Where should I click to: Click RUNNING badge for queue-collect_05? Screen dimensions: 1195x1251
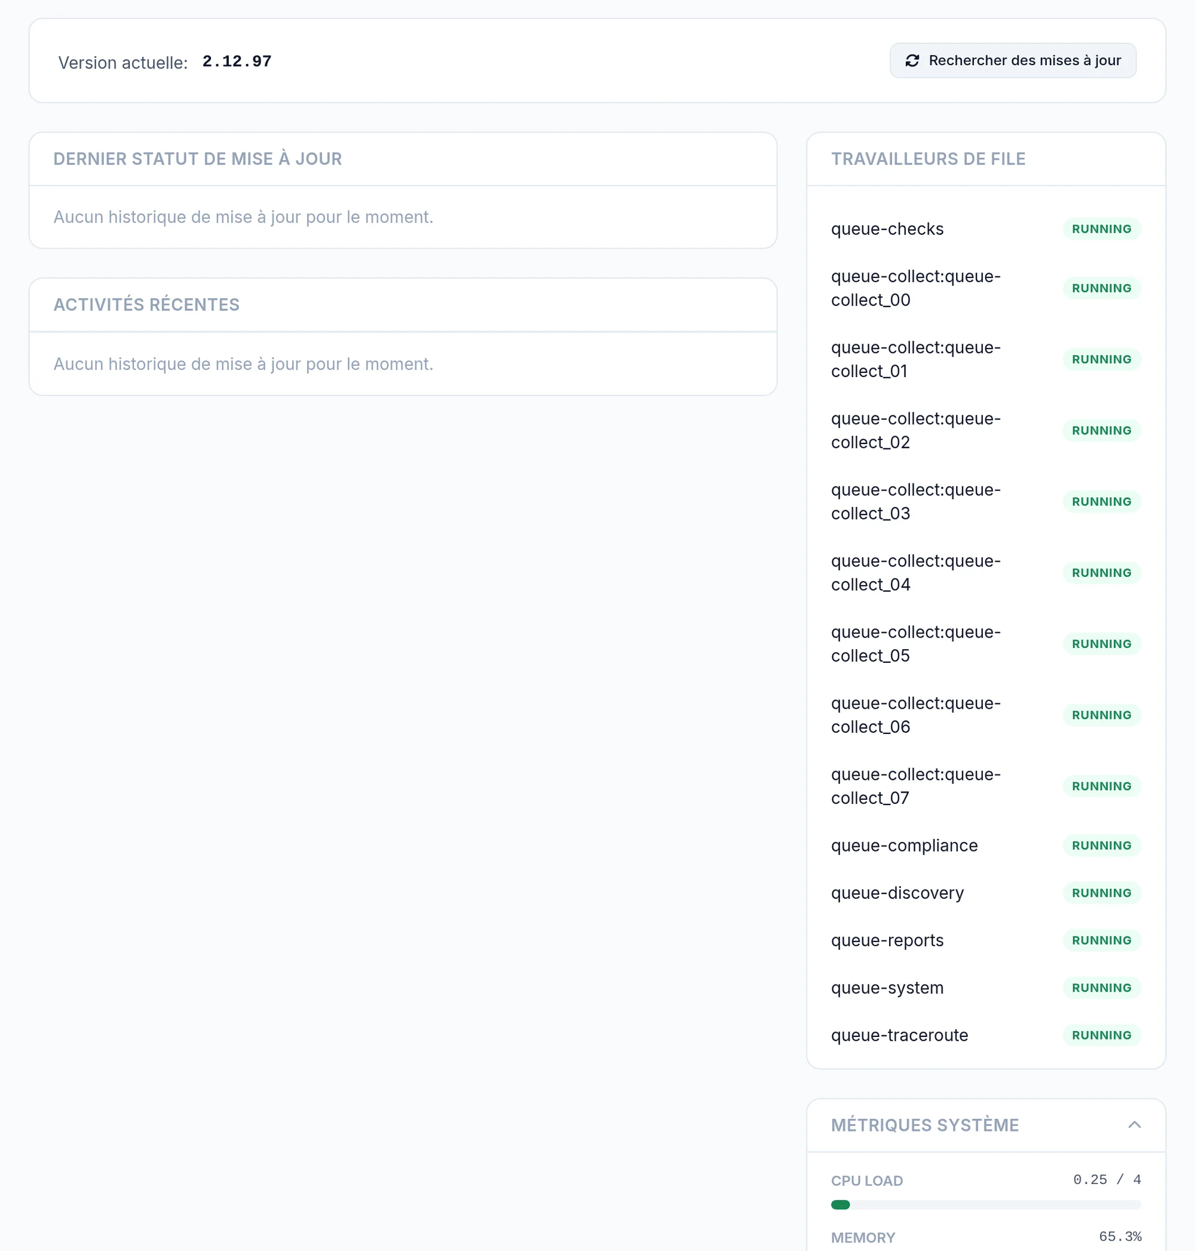tap(1101, 644)
